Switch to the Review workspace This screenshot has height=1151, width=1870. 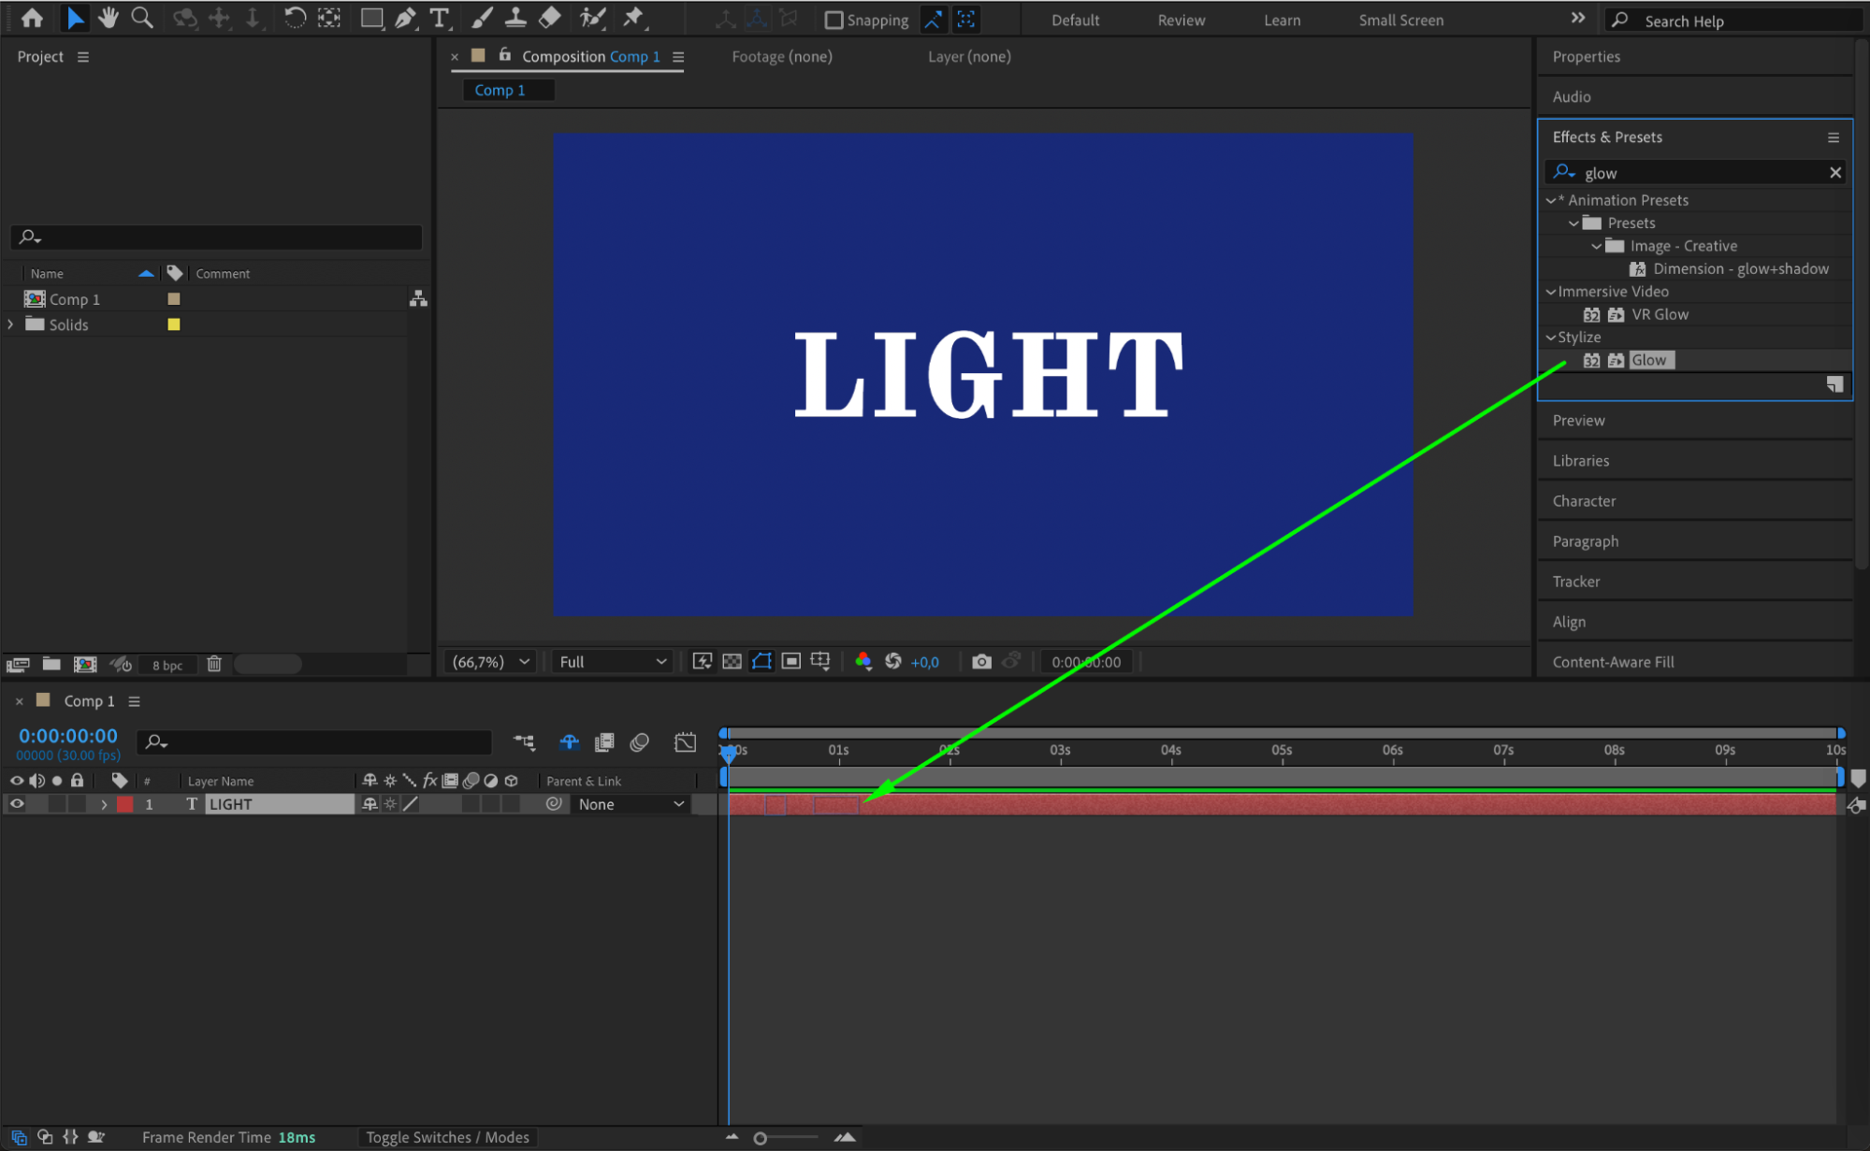(1181, 20)
